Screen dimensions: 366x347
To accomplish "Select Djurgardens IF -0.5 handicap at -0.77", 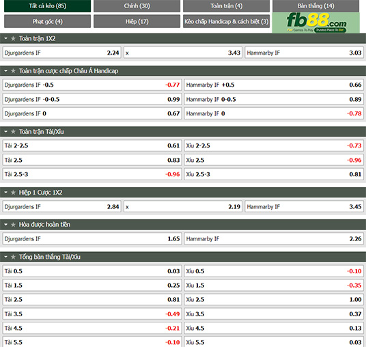I will 92,85.
